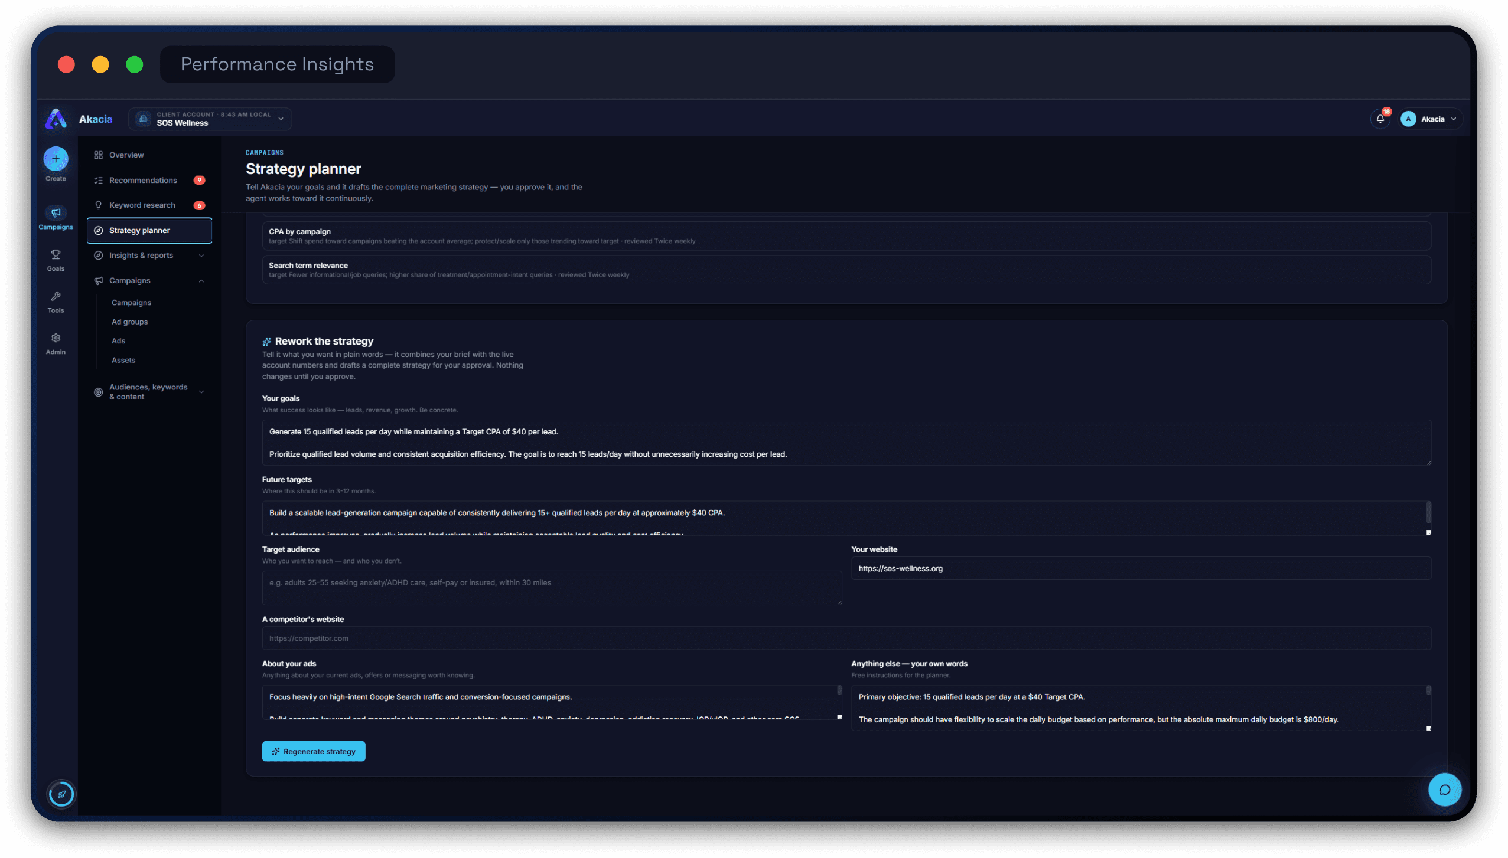This screenshot has height=858, width=1508.
Task: Click the Rework the strategy sparkle icon
Action: tap(267, 342)
